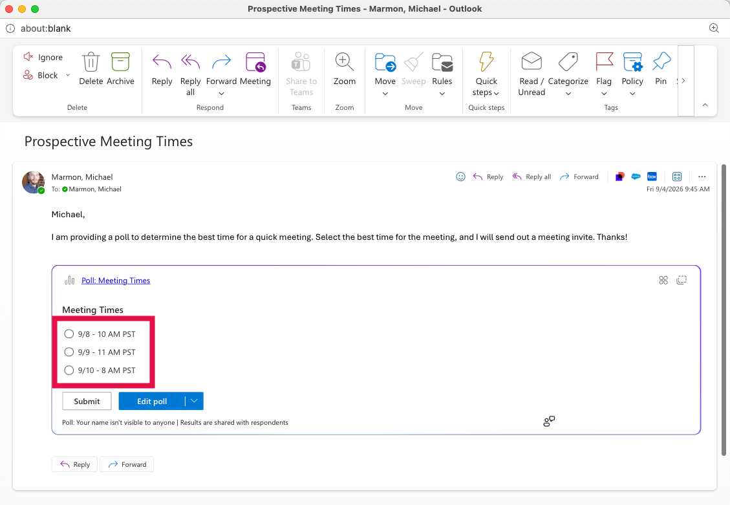
Task: Click the sender name Marmon, Michael
Action: click(x=82, y=177)
